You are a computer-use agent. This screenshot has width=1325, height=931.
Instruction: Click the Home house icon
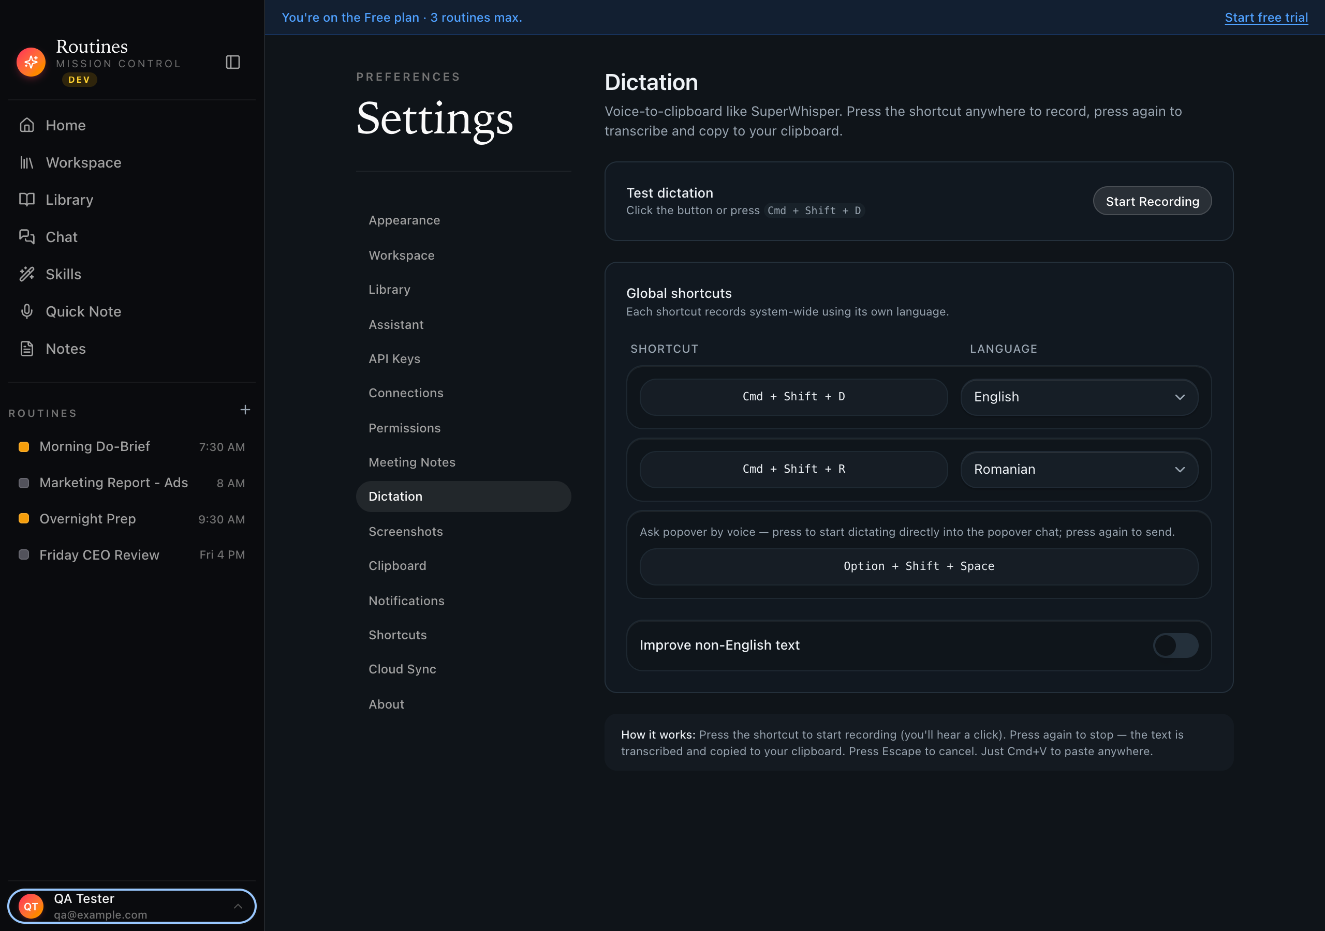click(26, 125)
